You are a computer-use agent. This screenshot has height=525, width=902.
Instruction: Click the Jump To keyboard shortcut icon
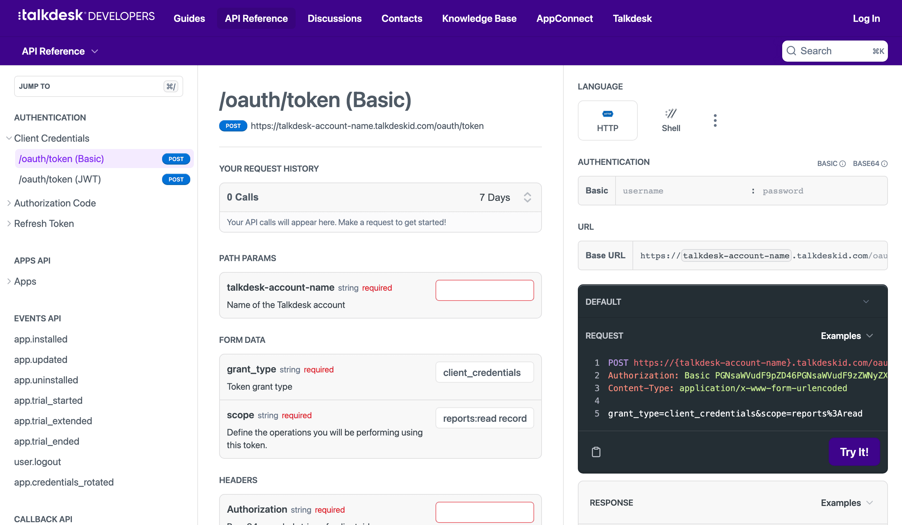[171, 86]
